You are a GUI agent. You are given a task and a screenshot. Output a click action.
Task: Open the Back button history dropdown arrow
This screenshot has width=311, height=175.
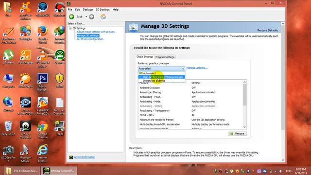pyautogui.click(x=86, y=17)
